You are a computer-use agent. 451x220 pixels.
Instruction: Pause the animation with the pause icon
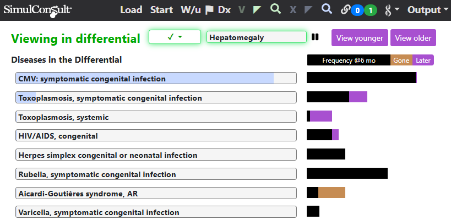point(315,37)
